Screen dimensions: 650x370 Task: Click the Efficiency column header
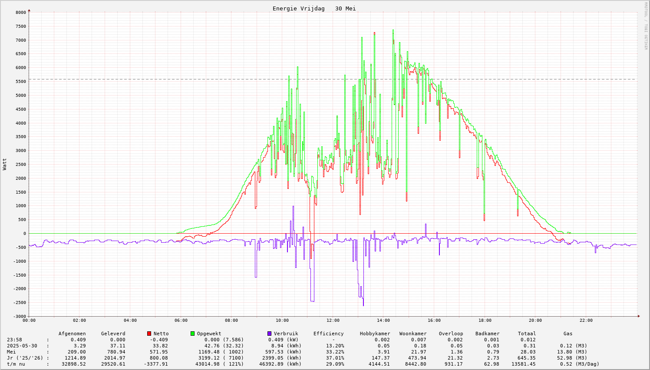click(328, 334)
